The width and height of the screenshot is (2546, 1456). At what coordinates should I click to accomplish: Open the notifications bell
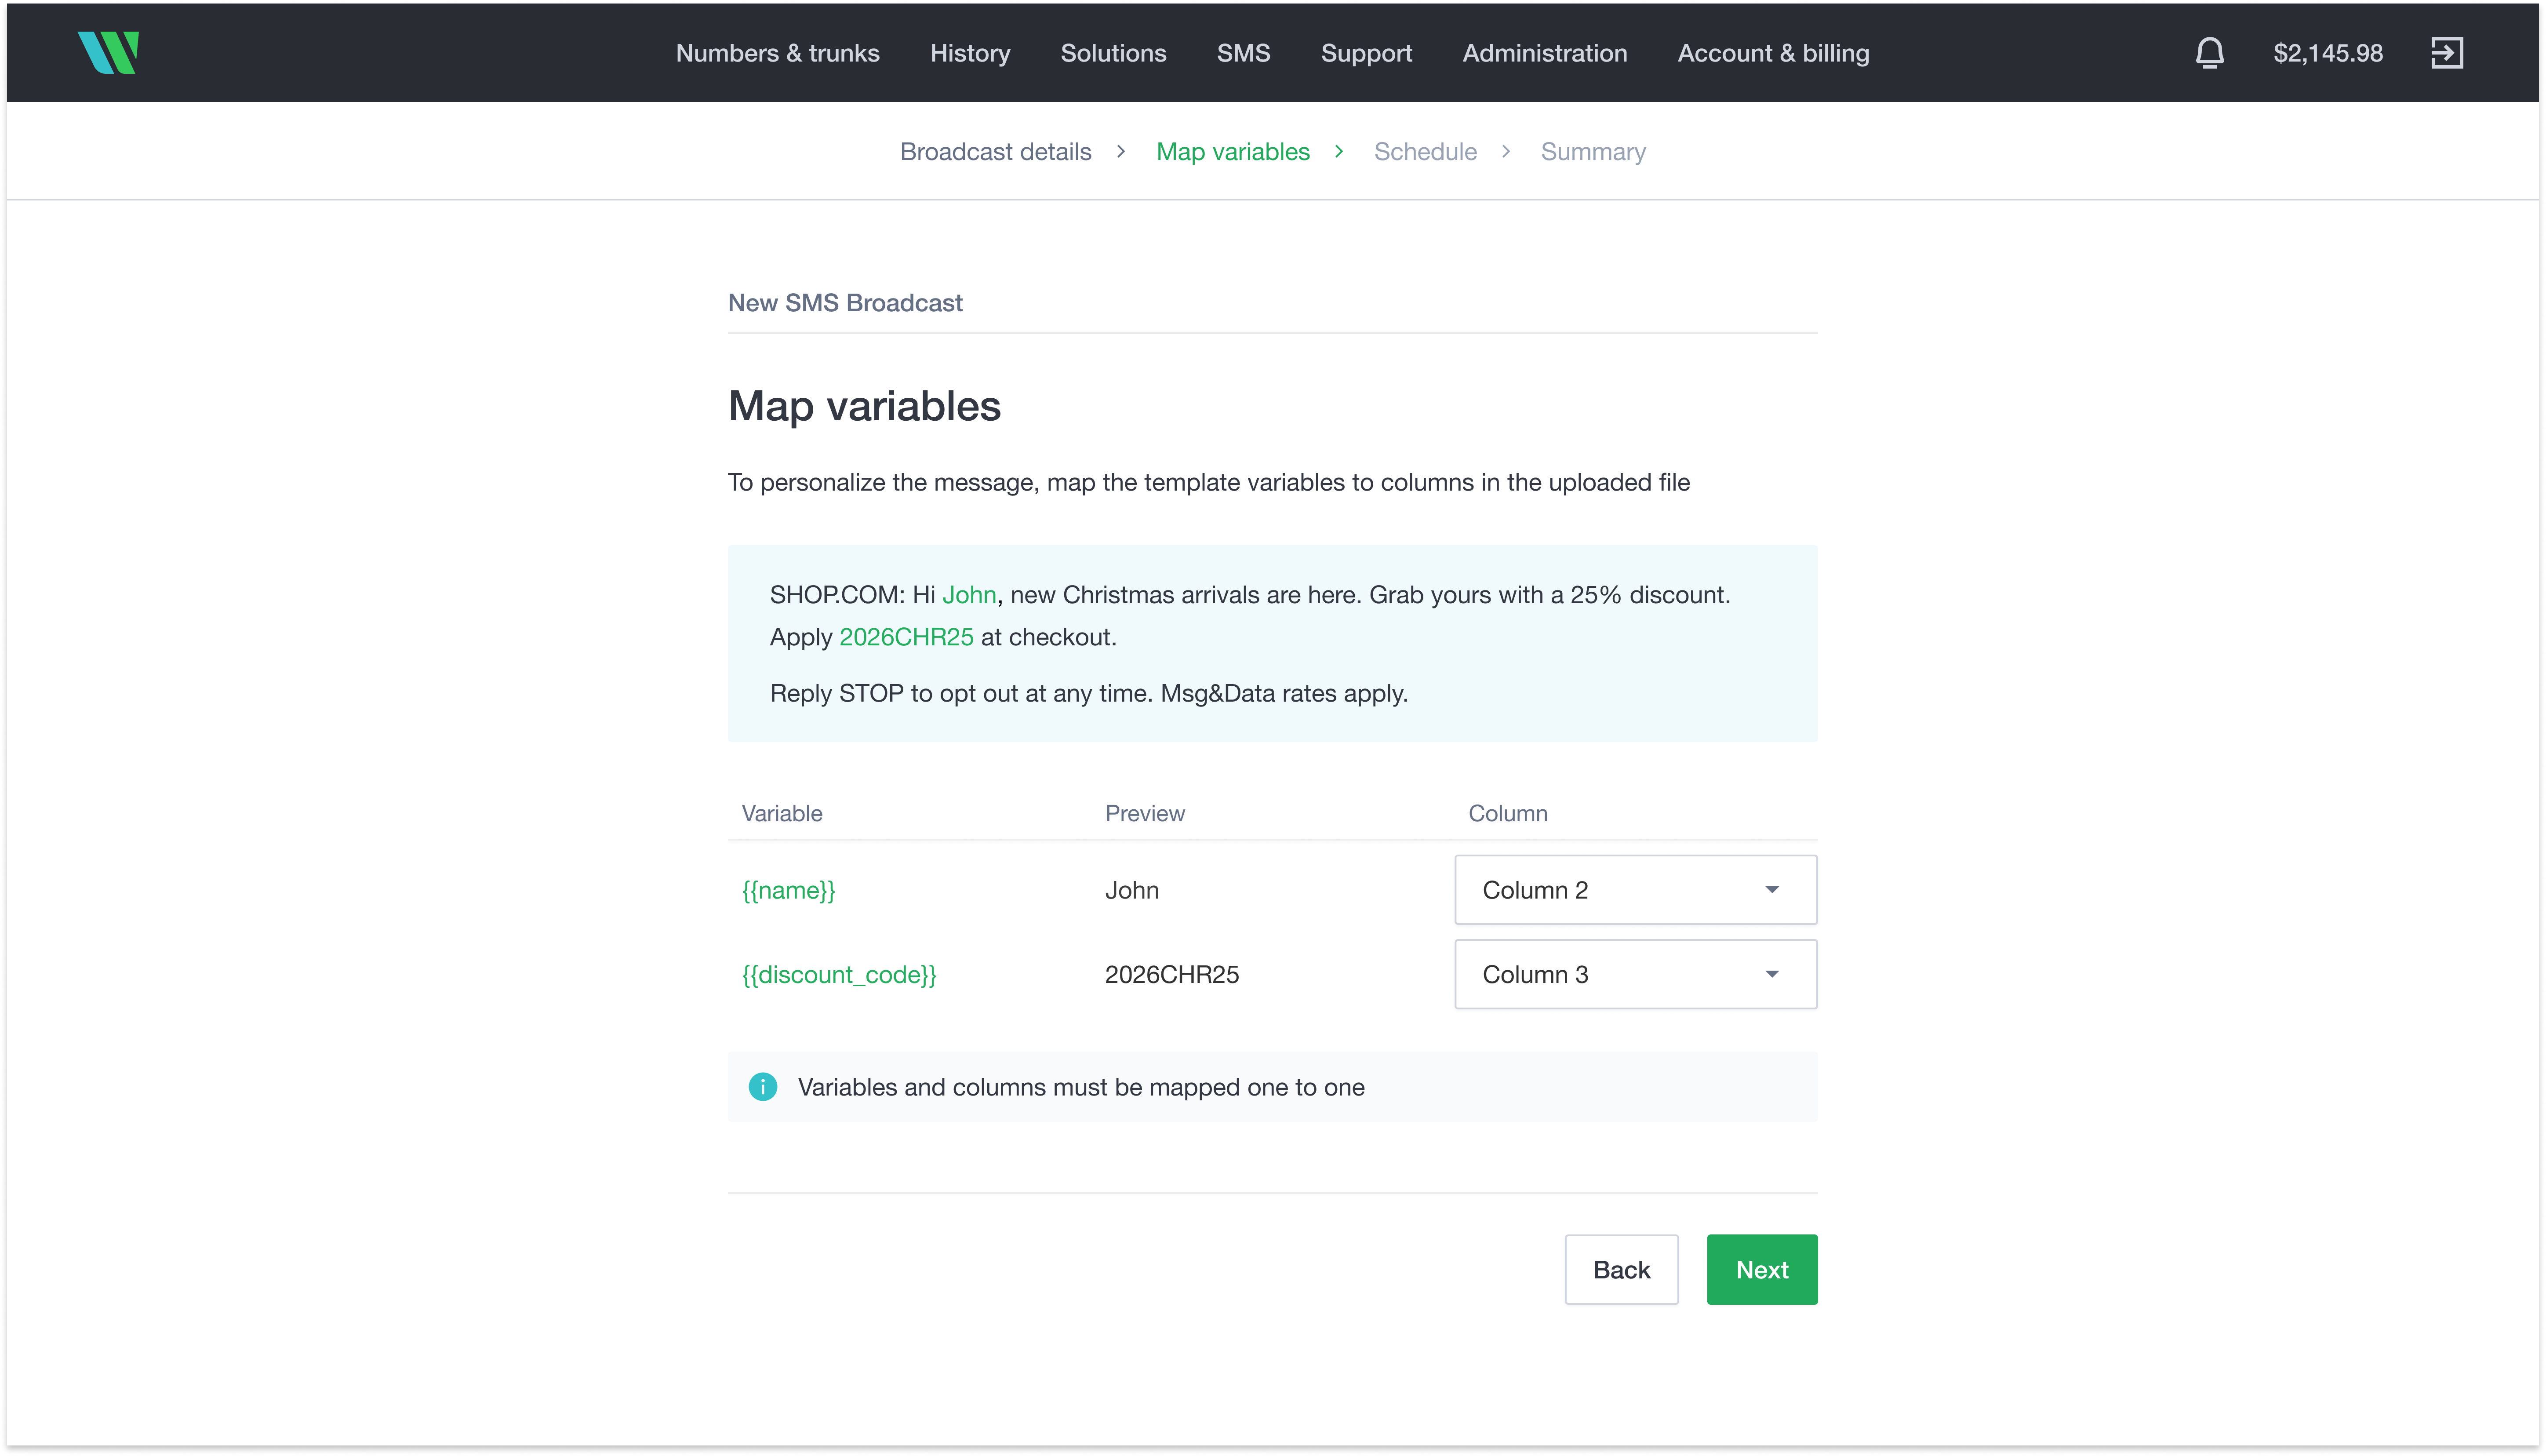tap(2209, 53)
